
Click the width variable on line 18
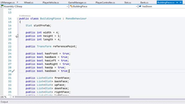coord(47,32)
